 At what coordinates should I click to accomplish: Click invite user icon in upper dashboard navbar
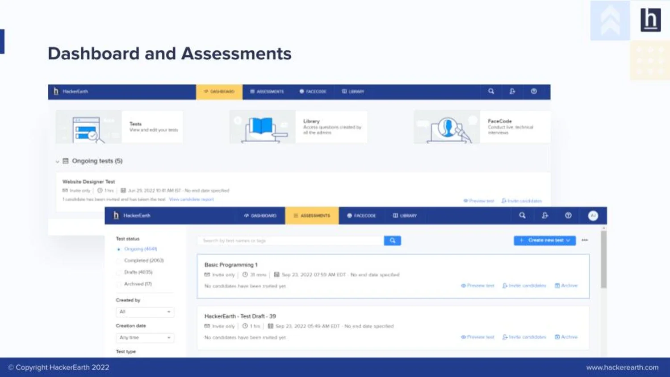point(512,91)
